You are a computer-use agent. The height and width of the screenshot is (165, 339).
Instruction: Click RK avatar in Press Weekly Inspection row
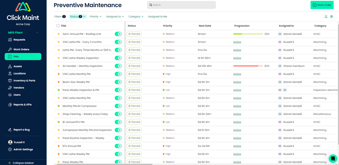click(280, 90)
